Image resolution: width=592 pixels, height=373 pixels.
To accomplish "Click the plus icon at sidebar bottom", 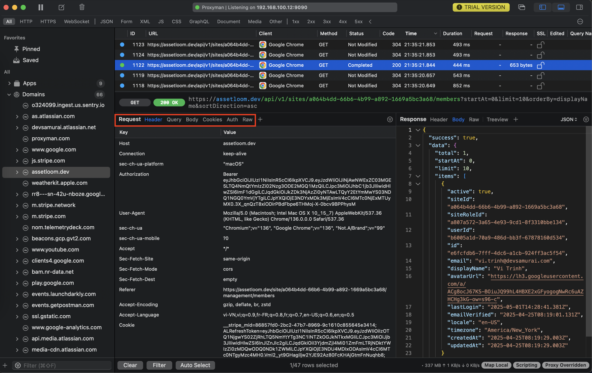I will pos(5,366).
